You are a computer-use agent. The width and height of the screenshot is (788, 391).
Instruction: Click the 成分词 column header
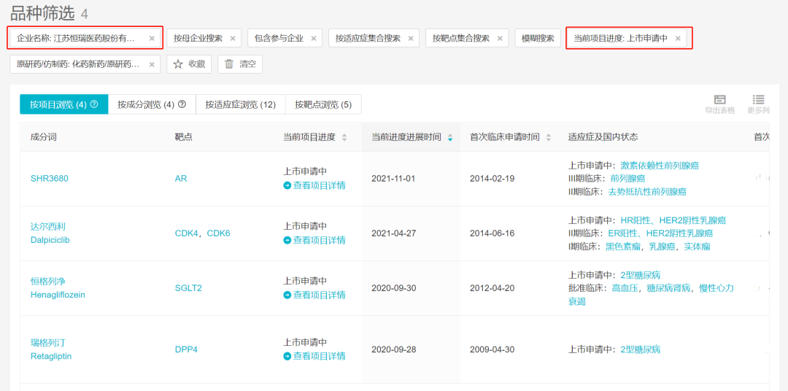point(43,137)
